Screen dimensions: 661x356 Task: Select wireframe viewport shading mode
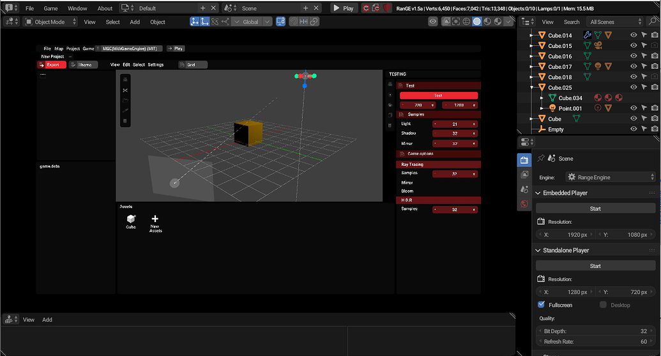(x=466, y=22)
